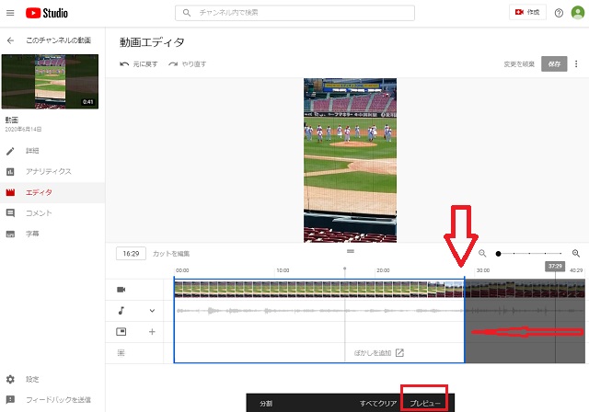Click the 16:29 timecode field
This screenshot has height=412, width=589.
[x=131, y=254]
